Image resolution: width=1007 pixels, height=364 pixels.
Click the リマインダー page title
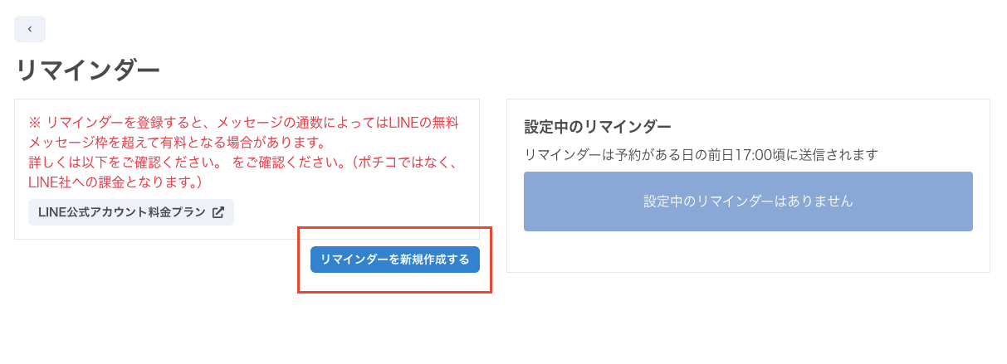(87, 70)
